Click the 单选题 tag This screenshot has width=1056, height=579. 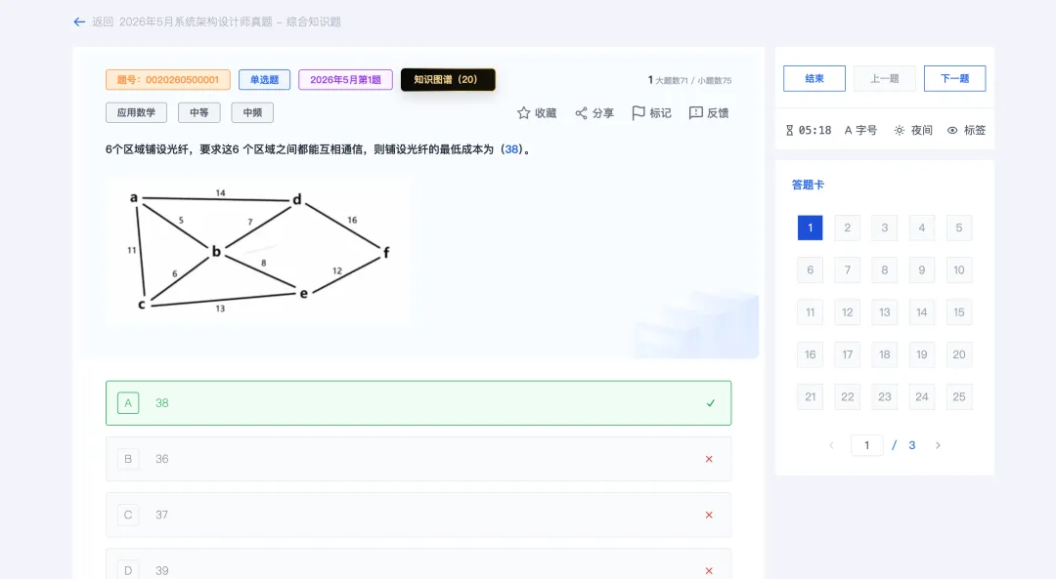(264, 79)
